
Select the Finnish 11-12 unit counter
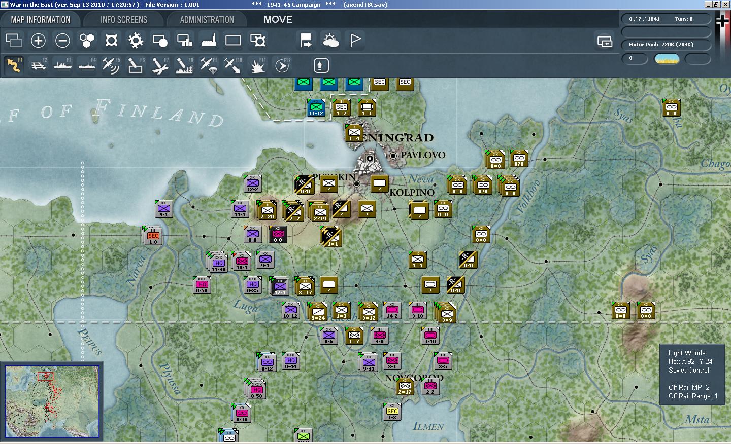click(x=316, y=107)
